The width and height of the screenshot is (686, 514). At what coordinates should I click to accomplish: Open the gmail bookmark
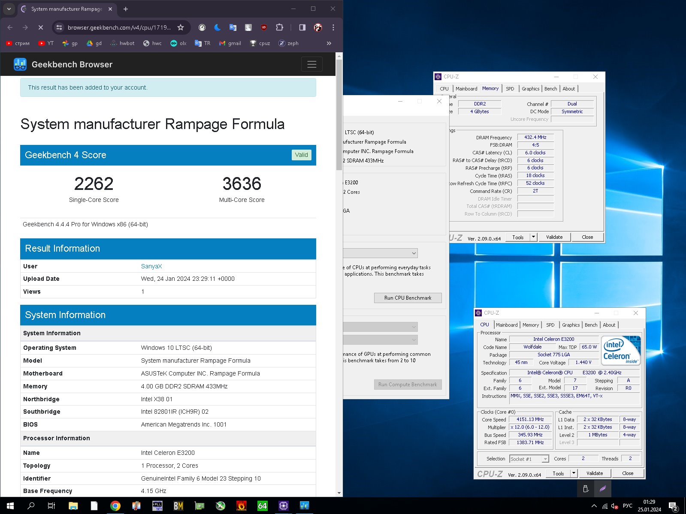(230, 43)
